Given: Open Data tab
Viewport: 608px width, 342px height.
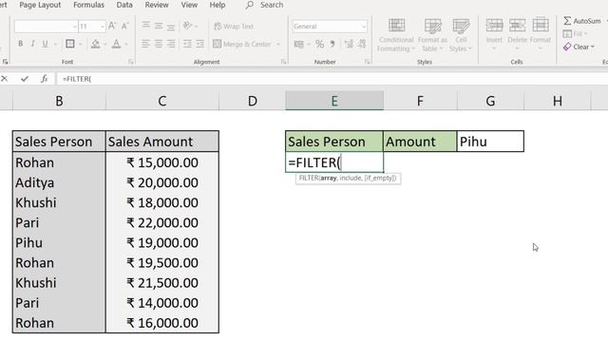Looking at the screenshot, I should (124, 5).
